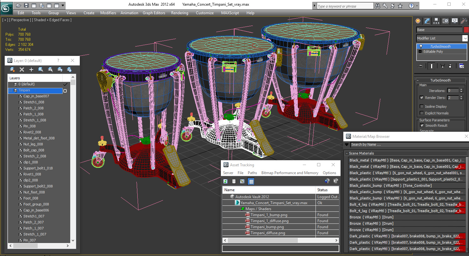Open the Motion command panel tab
Image resolution: width=469 pixels, height=256 pixels.
coord(446,21)
